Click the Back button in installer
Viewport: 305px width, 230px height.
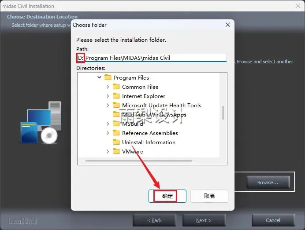coord(154,220)
